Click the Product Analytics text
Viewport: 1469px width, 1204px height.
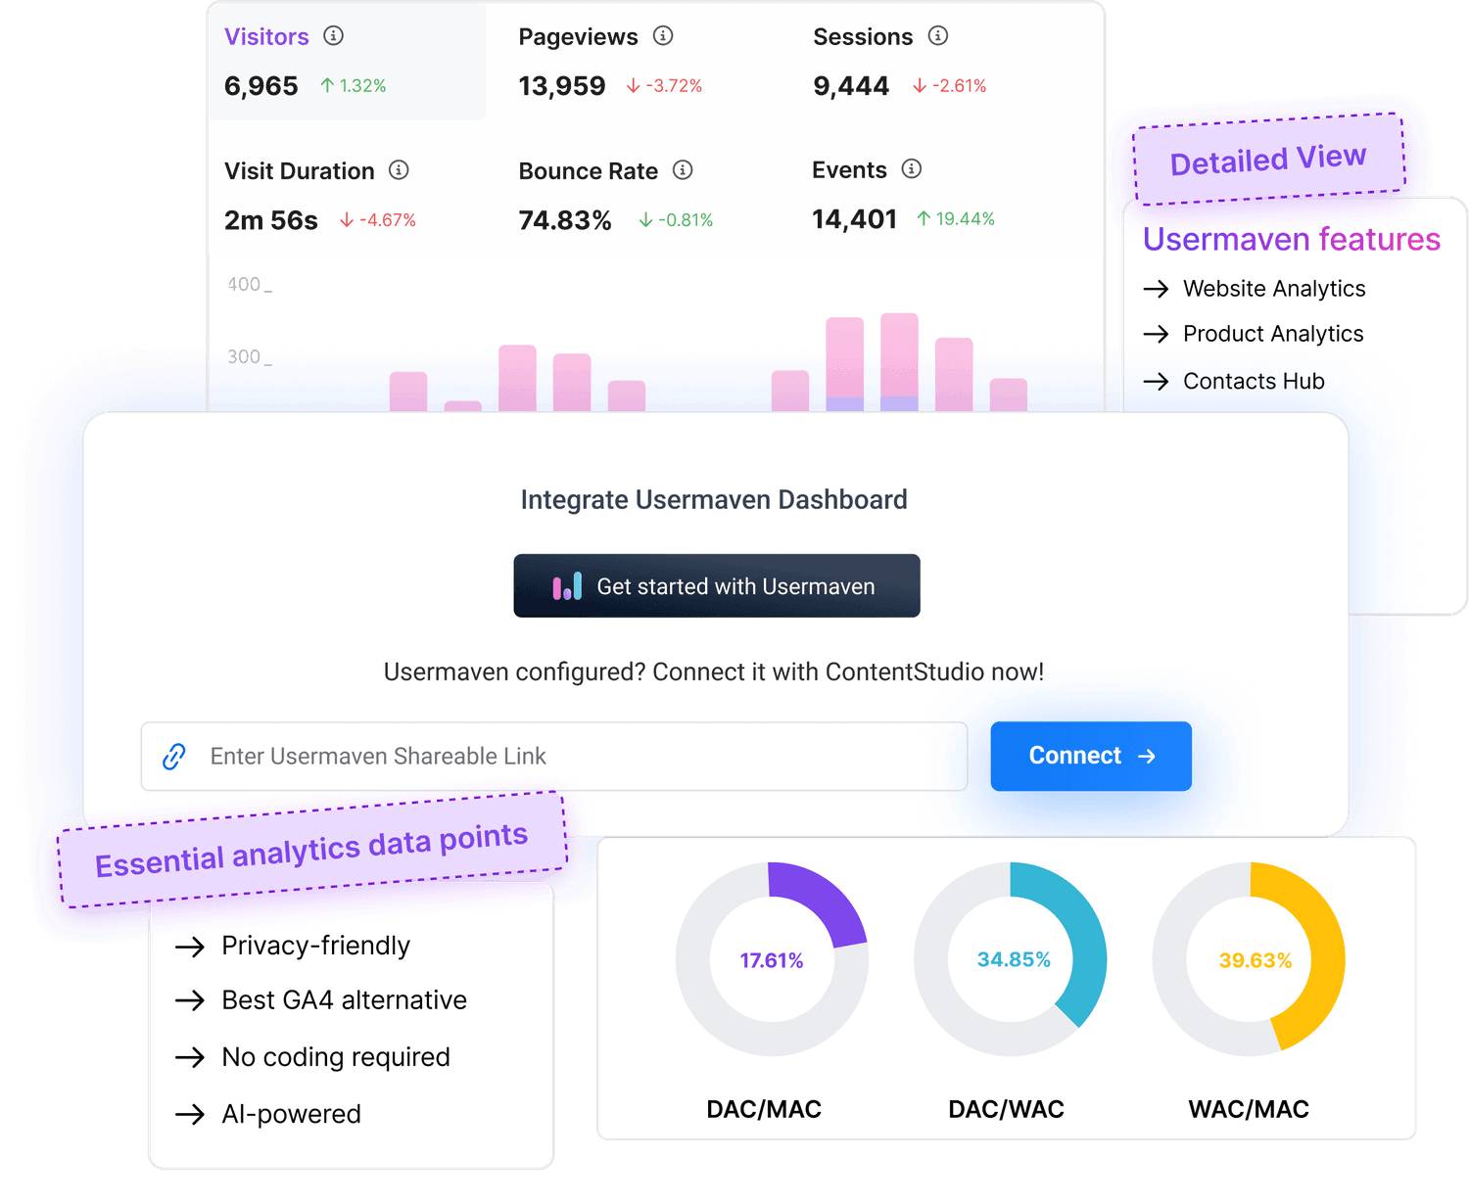tap(1273, 334)
